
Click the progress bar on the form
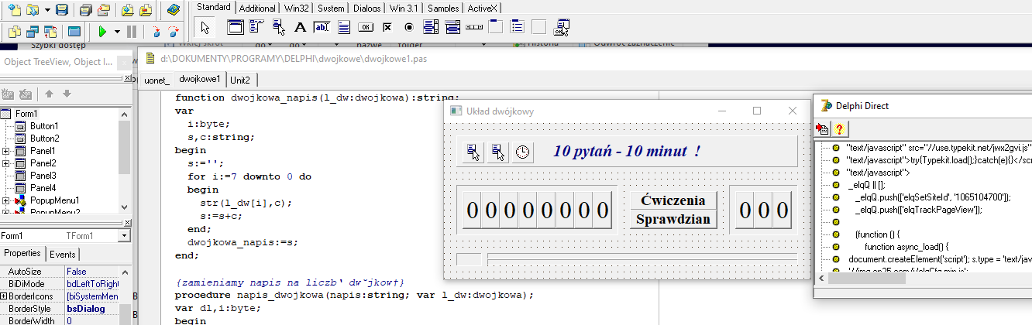[x=641, y=258]
